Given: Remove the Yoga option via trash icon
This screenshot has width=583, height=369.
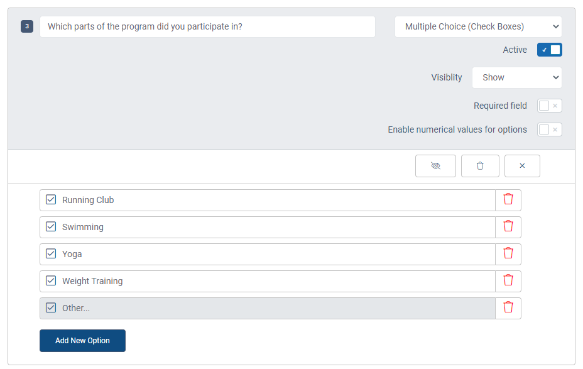Looking at the screenshot, I should click(x=508, y=254).
